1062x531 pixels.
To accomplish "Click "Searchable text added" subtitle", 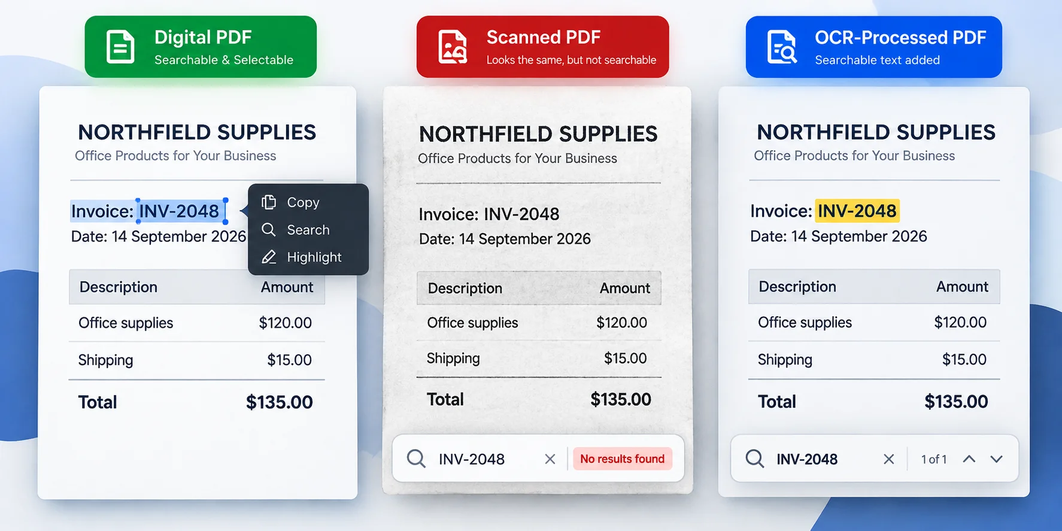I will (877, 60).
